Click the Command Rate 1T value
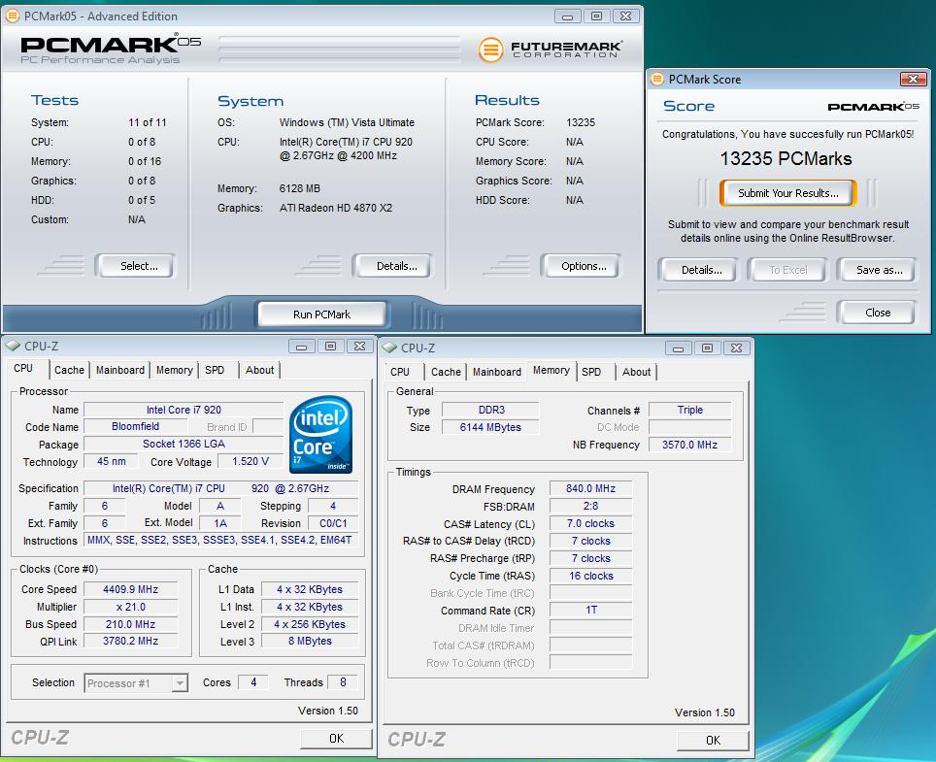The width and height of the screenshot is (936, 762). pyautogui.click(x=590, y=610)
